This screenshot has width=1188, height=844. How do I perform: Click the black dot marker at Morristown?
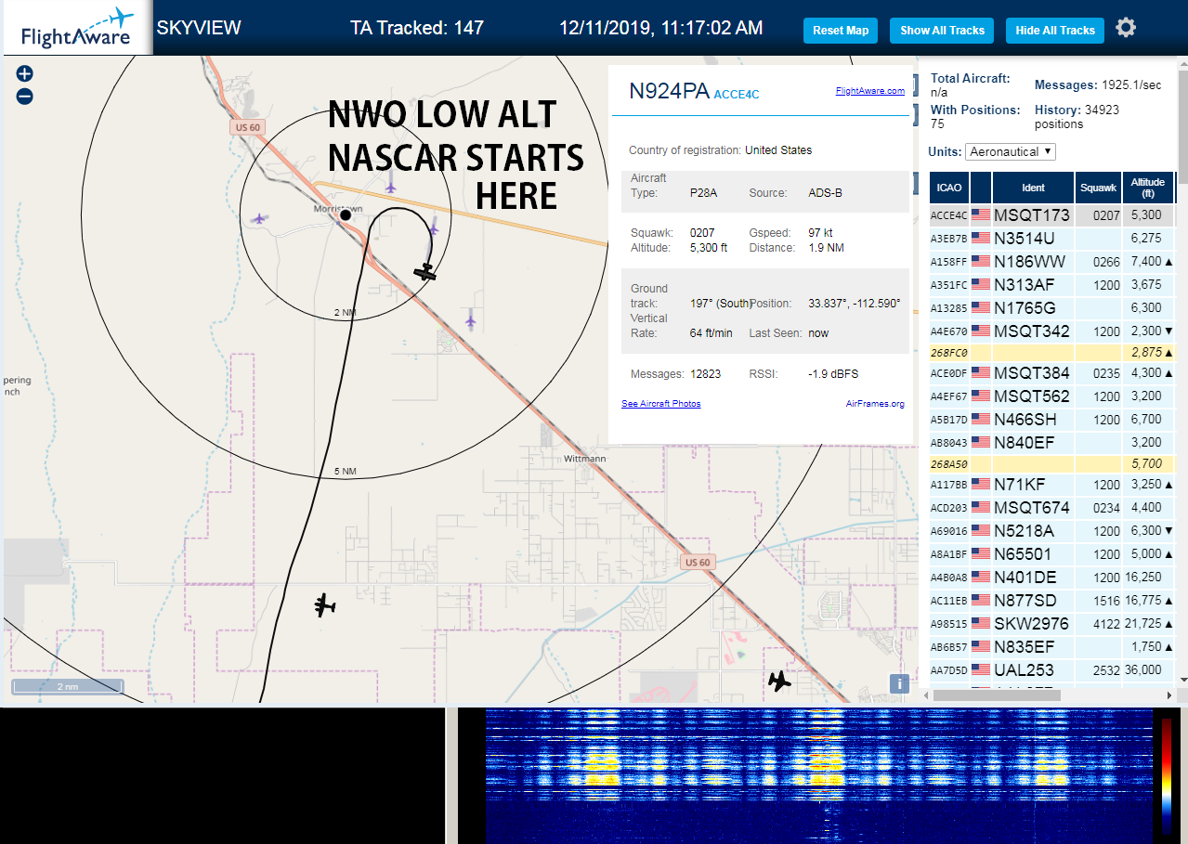[346, 214]
